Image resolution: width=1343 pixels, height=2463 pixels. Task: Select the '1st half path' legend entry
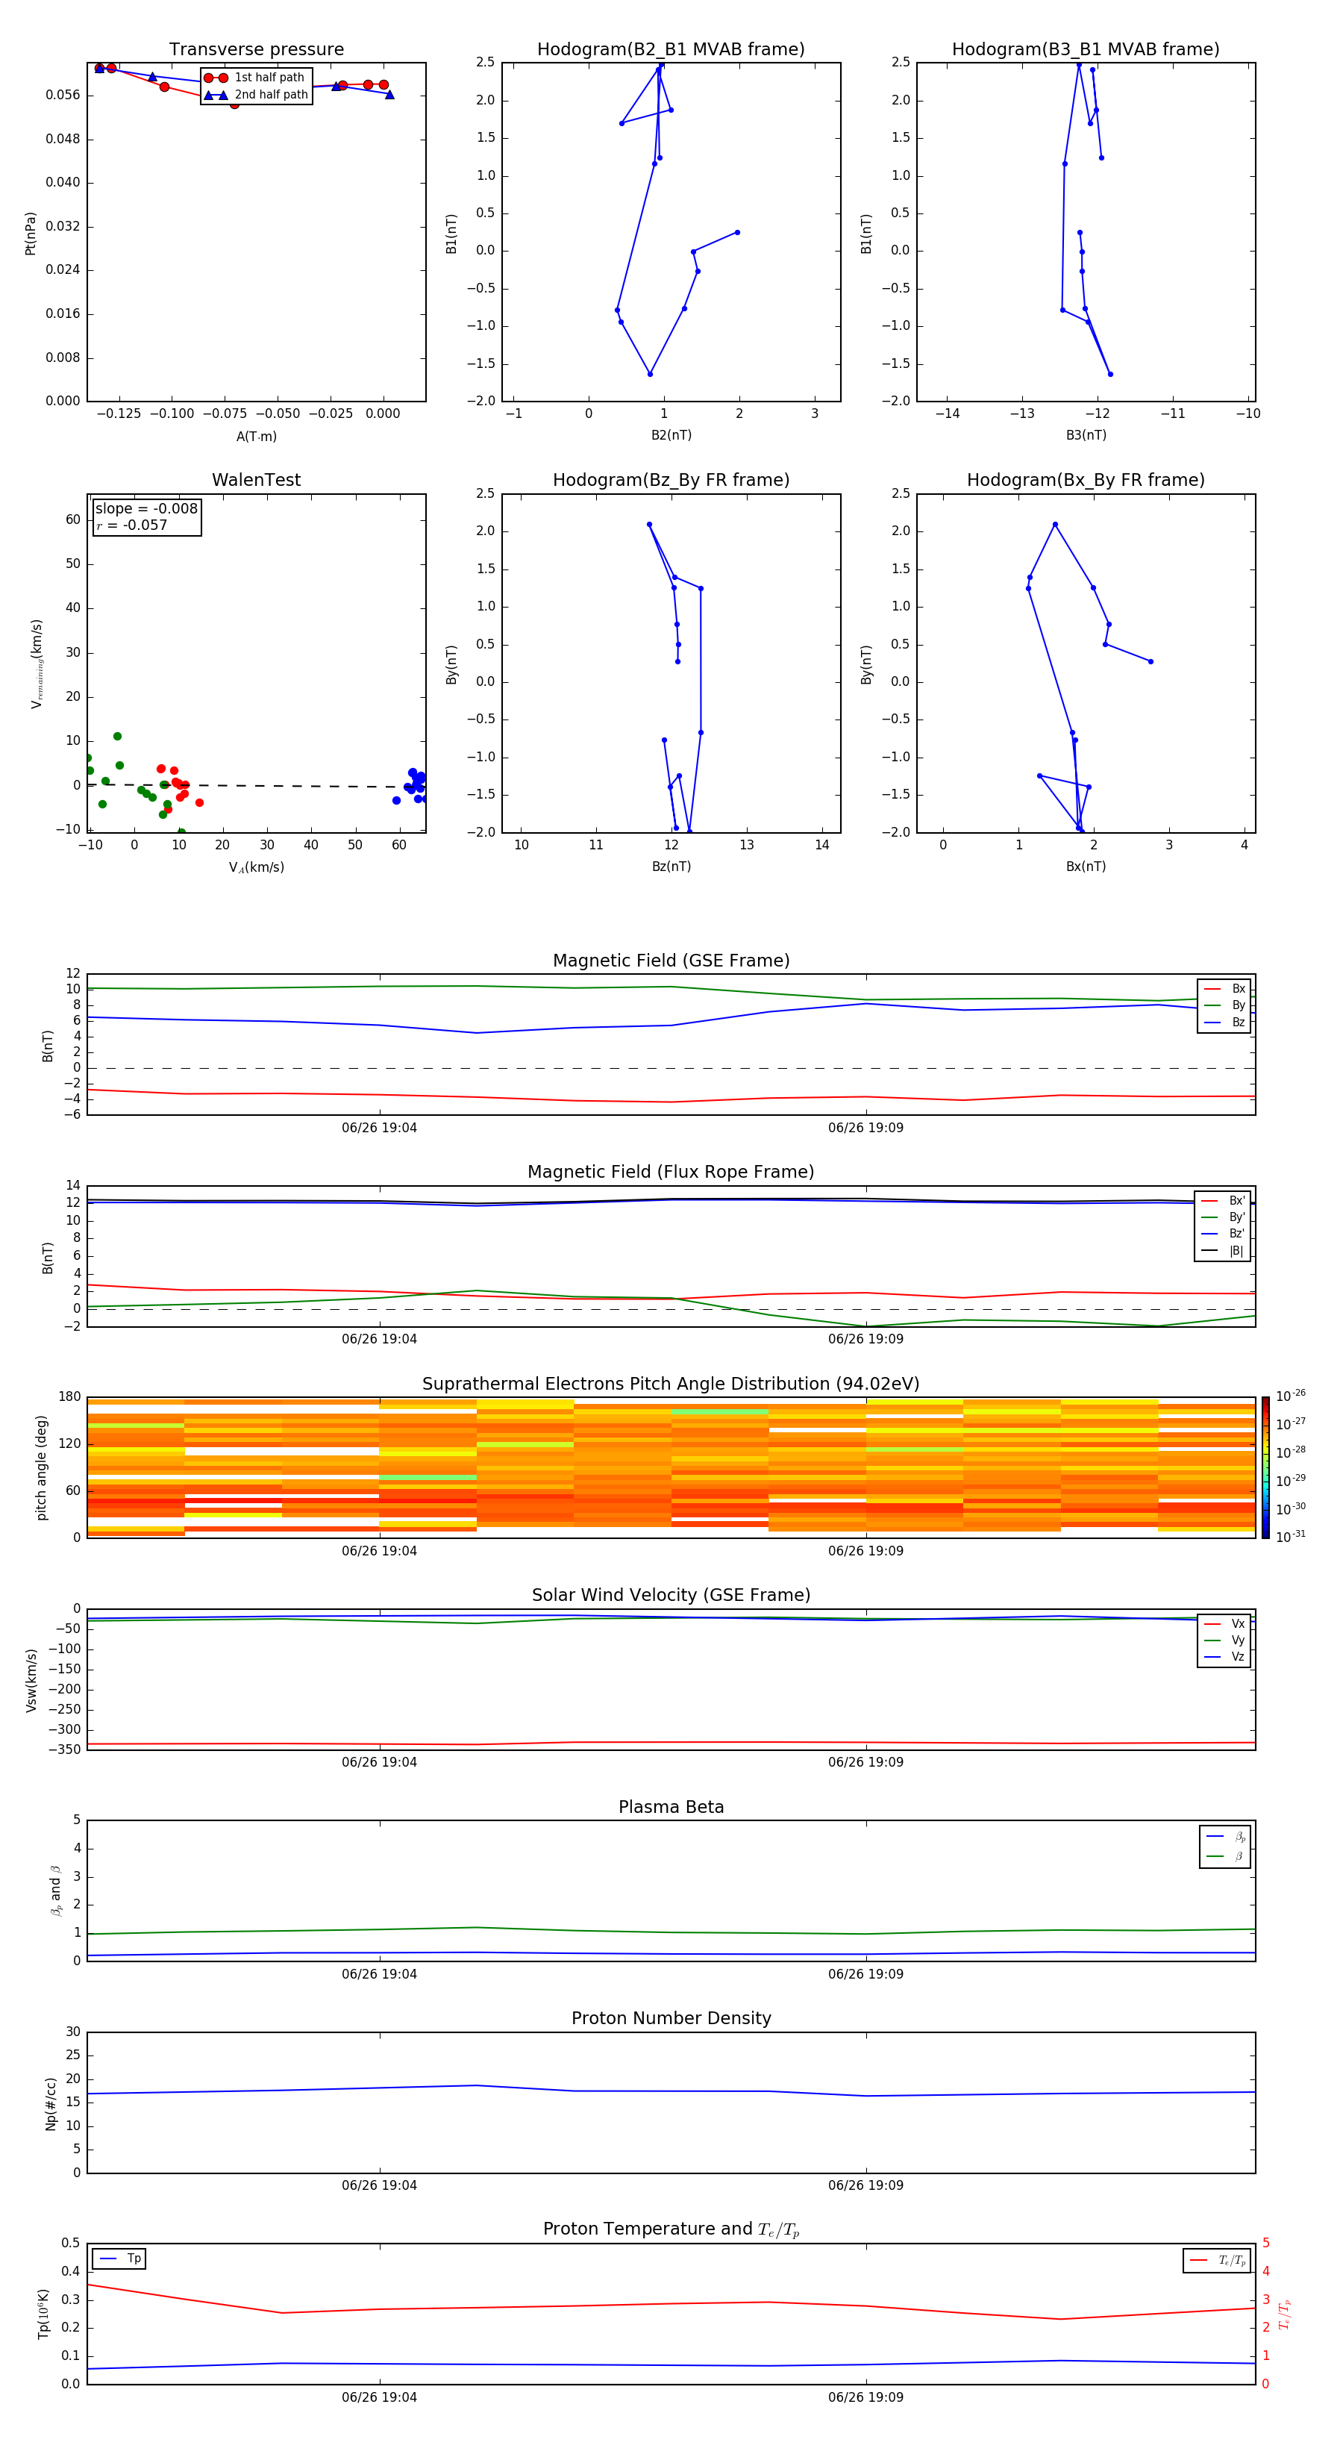point(255,78)
